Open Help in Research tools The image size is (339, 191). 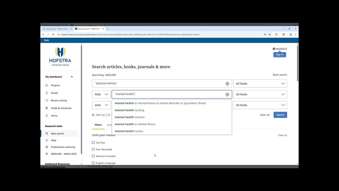[53, 140]
